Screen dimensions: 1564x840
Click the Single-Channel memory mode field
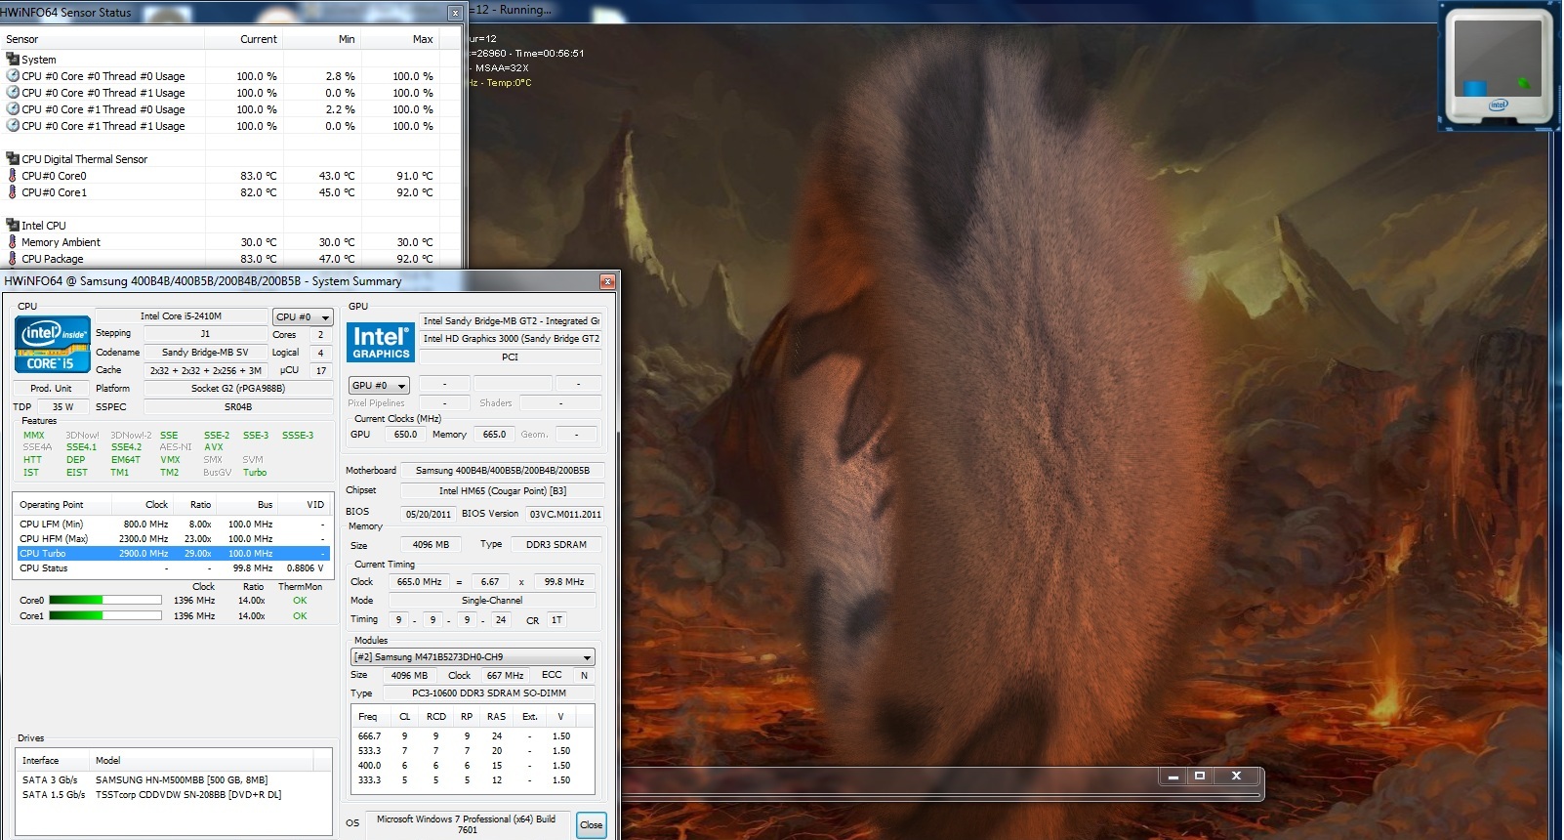point(492,600)
